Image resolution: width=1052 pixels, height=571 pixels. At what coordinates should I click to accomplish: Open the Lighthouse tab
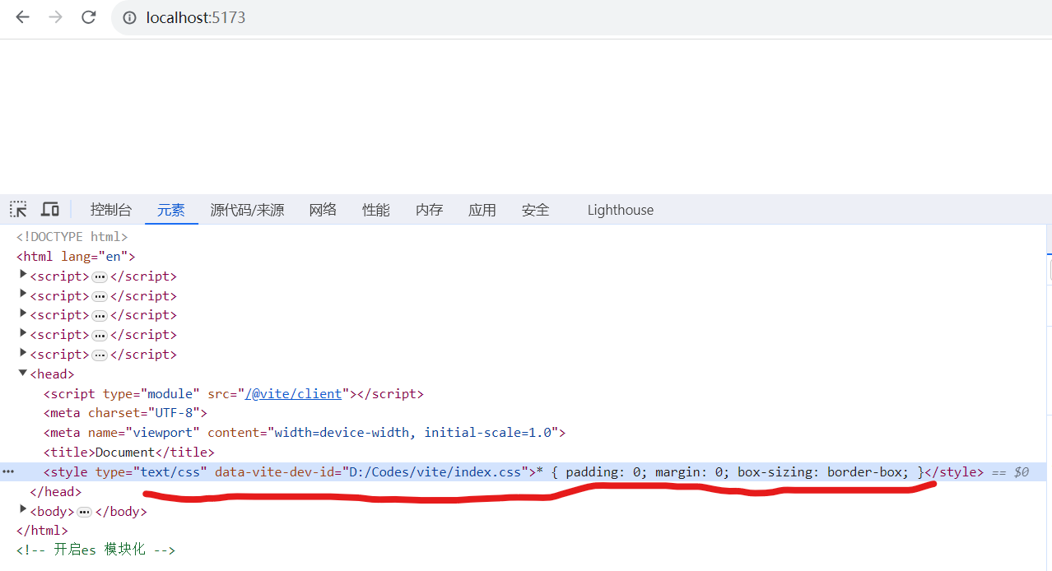click(620, 210)
